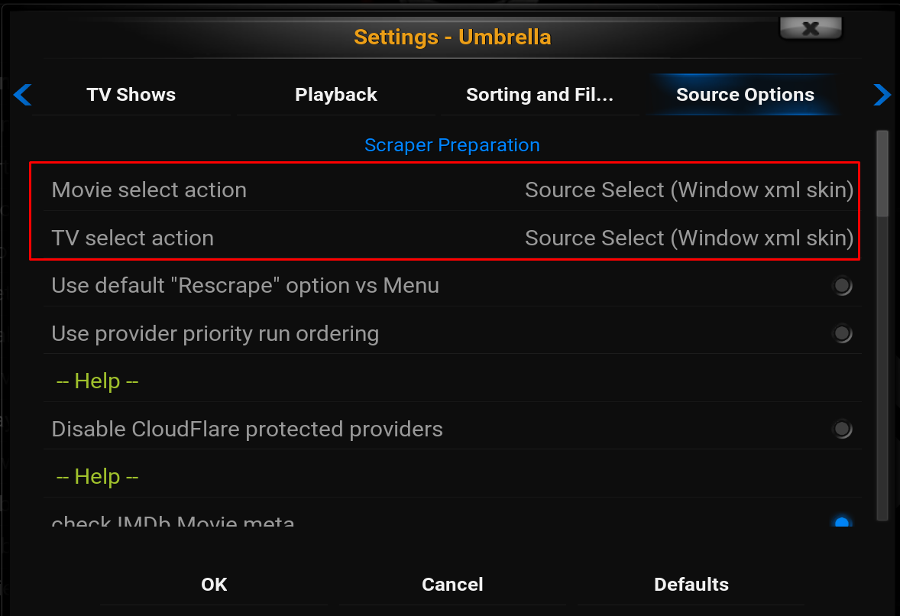This screenshot has width=900, height=616.
Task: Click Cancel to discard changes
Action: [452, 585]
